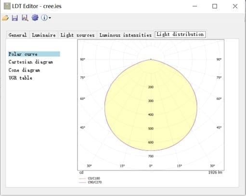Close the LDT Editor window
Viewport: 246px width, 196px height.
pos(235,6)
